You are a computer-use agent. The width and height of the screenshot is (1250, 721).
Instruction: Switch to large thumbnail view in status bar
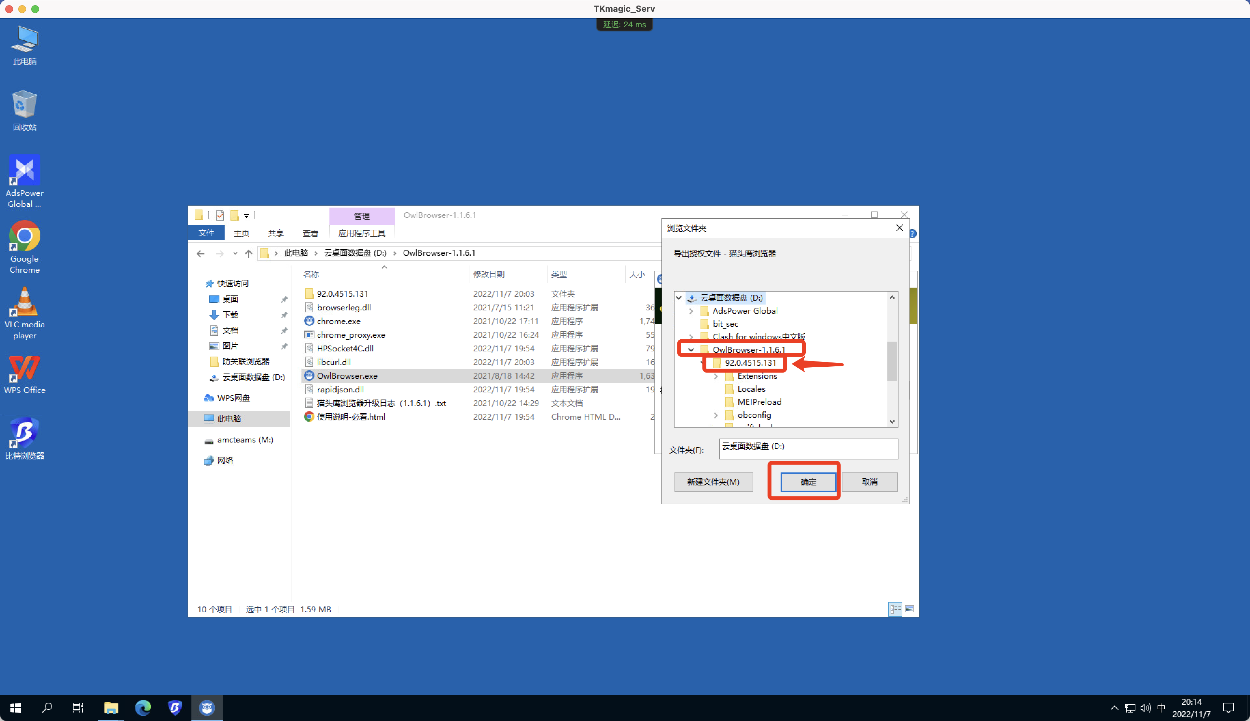[910, 609]
